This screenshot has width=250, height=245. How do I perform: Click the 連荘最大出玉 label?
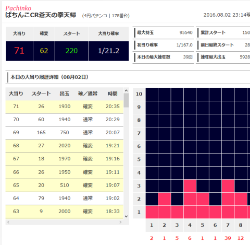coord(213,57)
